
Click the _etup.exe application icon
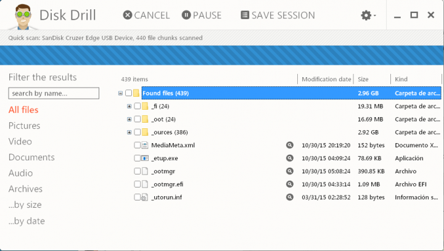[x=145, y=158]
